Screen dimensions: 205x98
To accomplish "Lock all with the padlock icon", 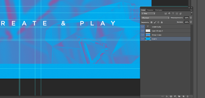I will [x=162, y=22].
